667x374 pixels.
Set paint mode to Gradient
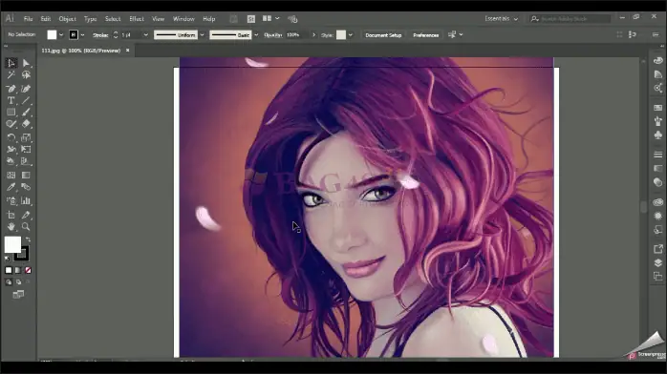pos(18,270)
